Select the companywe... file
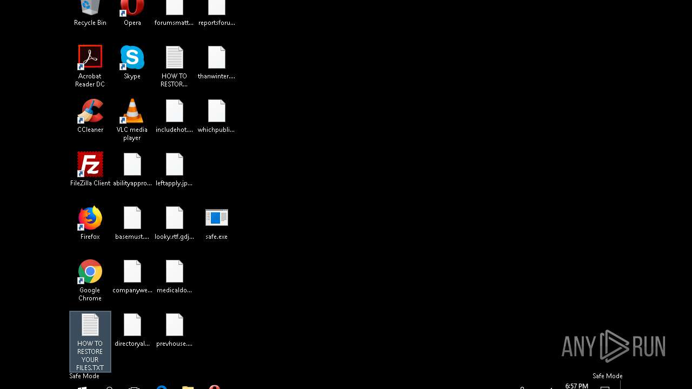Viewport: 692px width, 389px height. 132,277
